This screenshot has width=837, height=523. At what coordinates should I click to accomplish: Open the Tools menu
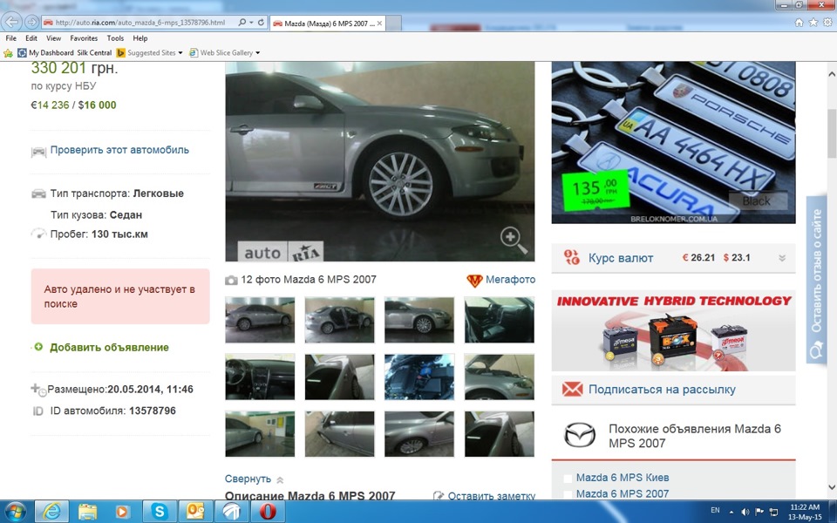click(115, 38)
